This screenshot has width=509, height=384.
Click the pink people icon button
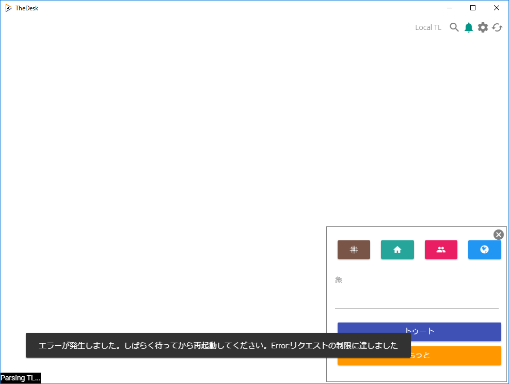(441, 250)
